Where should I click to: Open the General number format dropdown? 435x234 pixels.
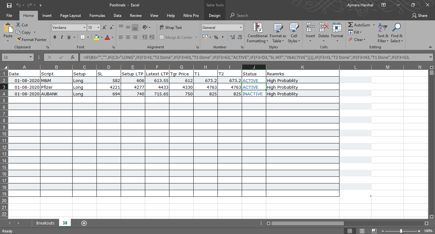(x=241, y=28)
